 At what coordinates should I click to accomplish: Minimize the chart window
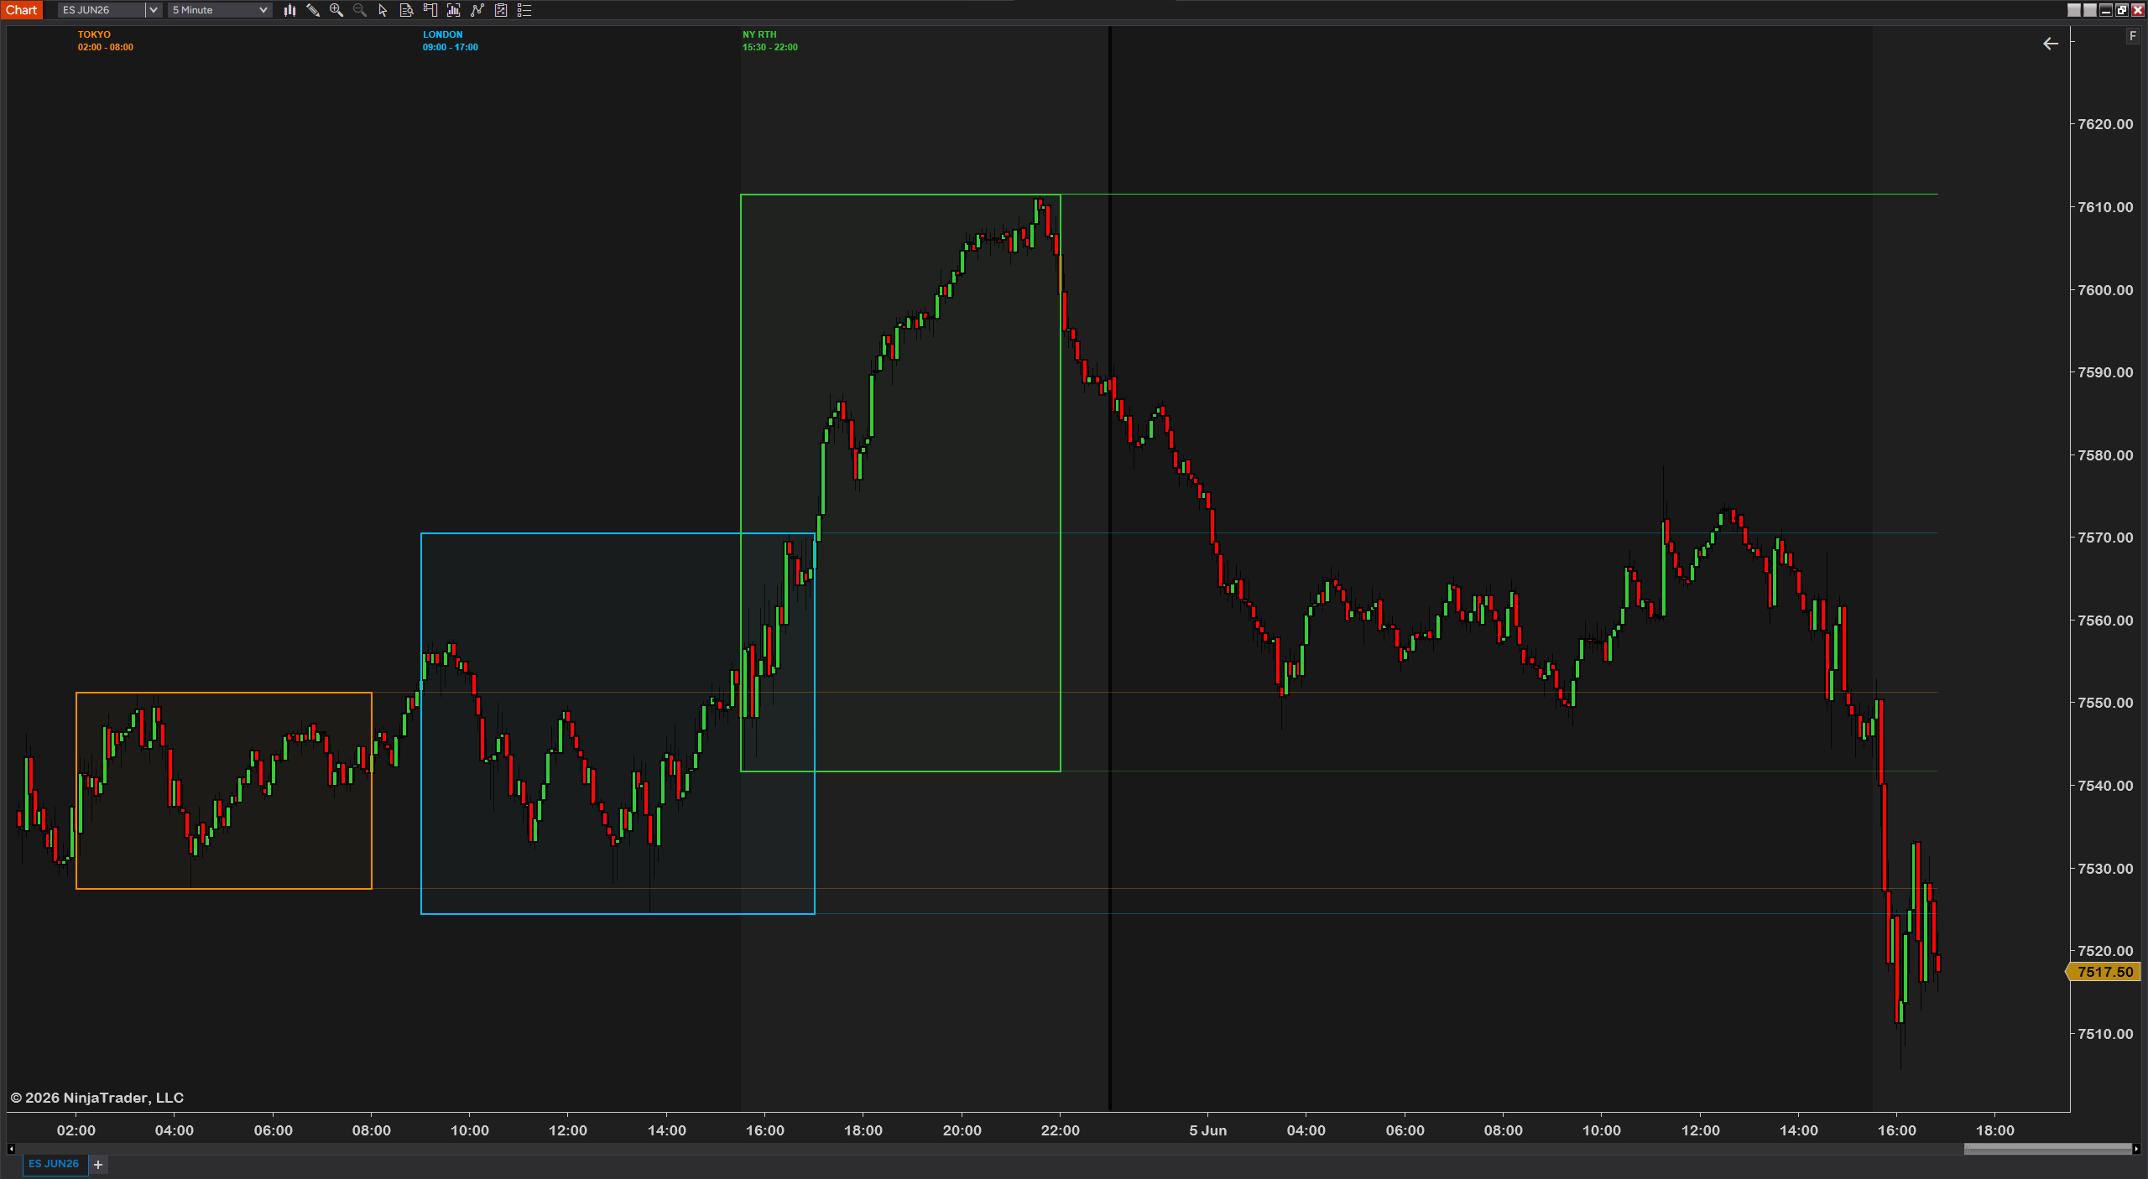click(2106, 10)
